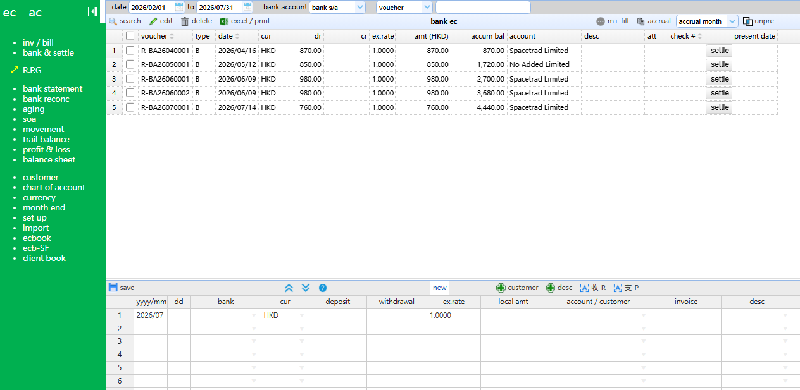Go to profit & loss in the sidebar
This screenshot has height=390, width=800.
click(46, 150)
